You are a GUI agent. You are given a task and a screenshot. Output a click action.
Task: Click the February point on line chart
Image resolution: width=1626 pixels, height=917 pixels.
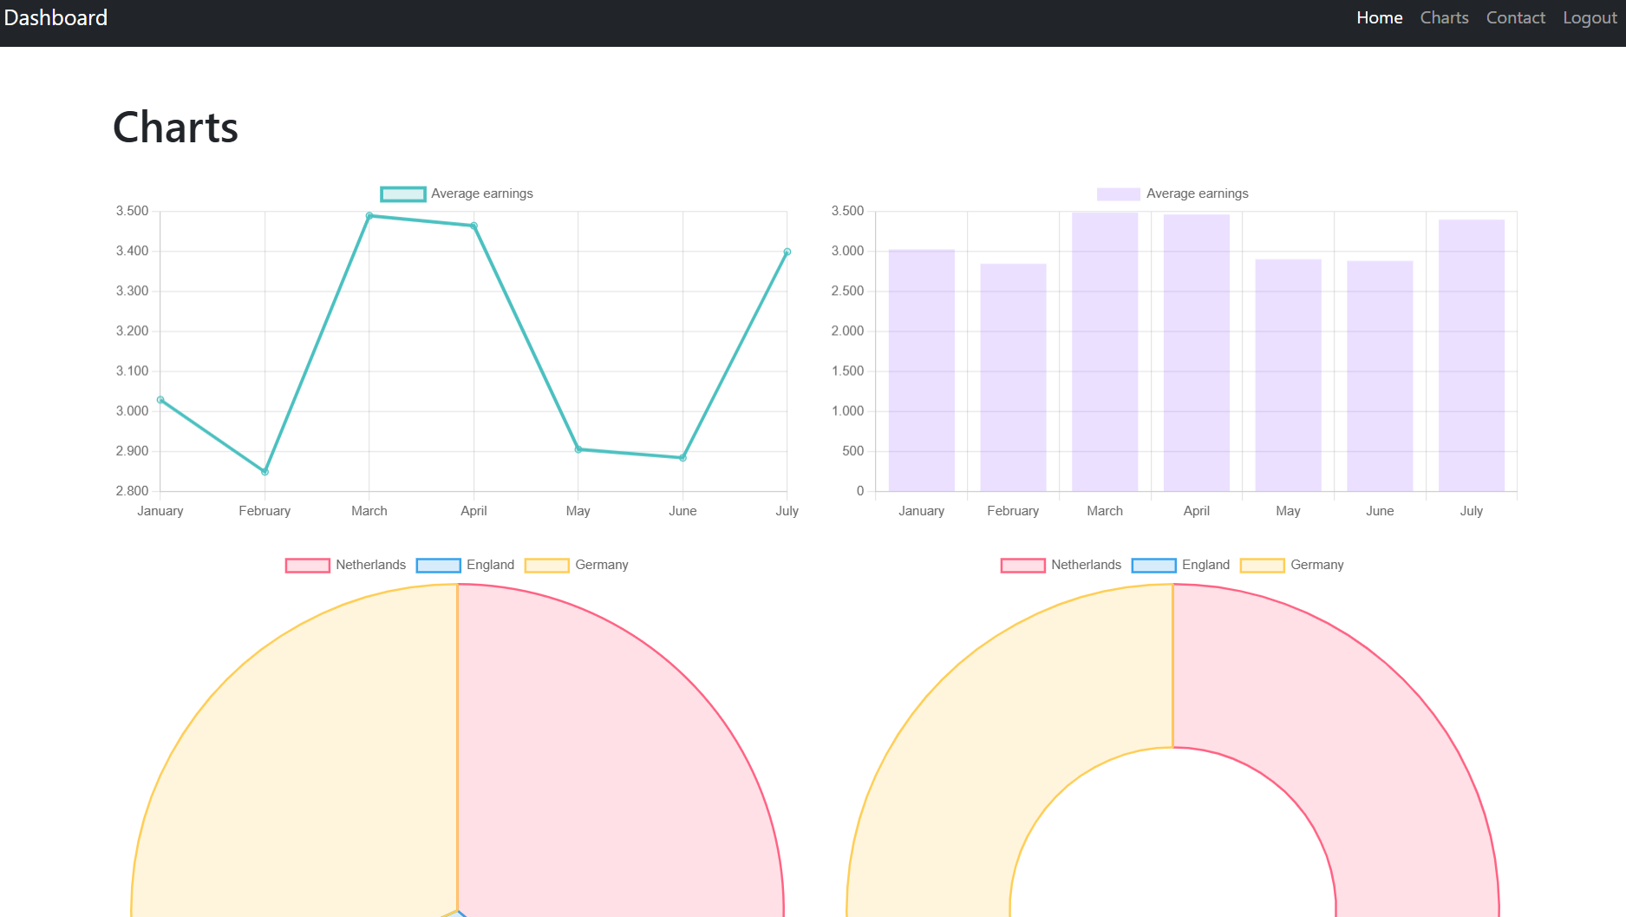pos(265,472)
